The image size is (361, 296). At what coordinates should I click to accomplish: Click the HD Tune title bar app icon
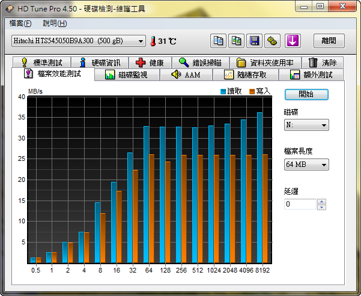pos(10,9)
